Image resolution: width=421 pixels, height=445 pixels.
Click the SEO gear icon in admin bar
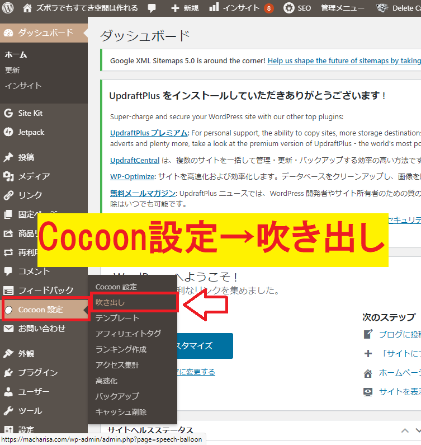289,8
